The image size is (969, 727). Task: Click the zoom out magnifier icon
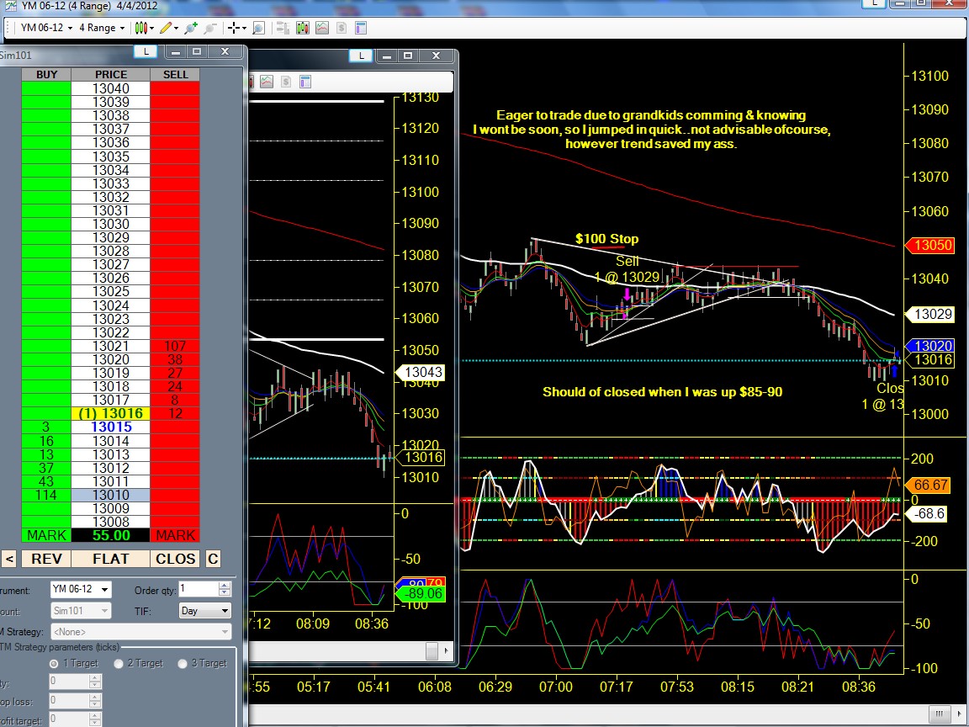pyautogui.click(x=210, y=28)
